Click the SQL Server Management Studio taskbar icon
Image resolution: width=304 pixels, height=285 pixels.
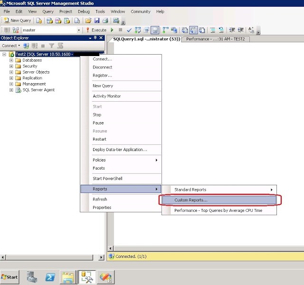click(x=87, y=277)
